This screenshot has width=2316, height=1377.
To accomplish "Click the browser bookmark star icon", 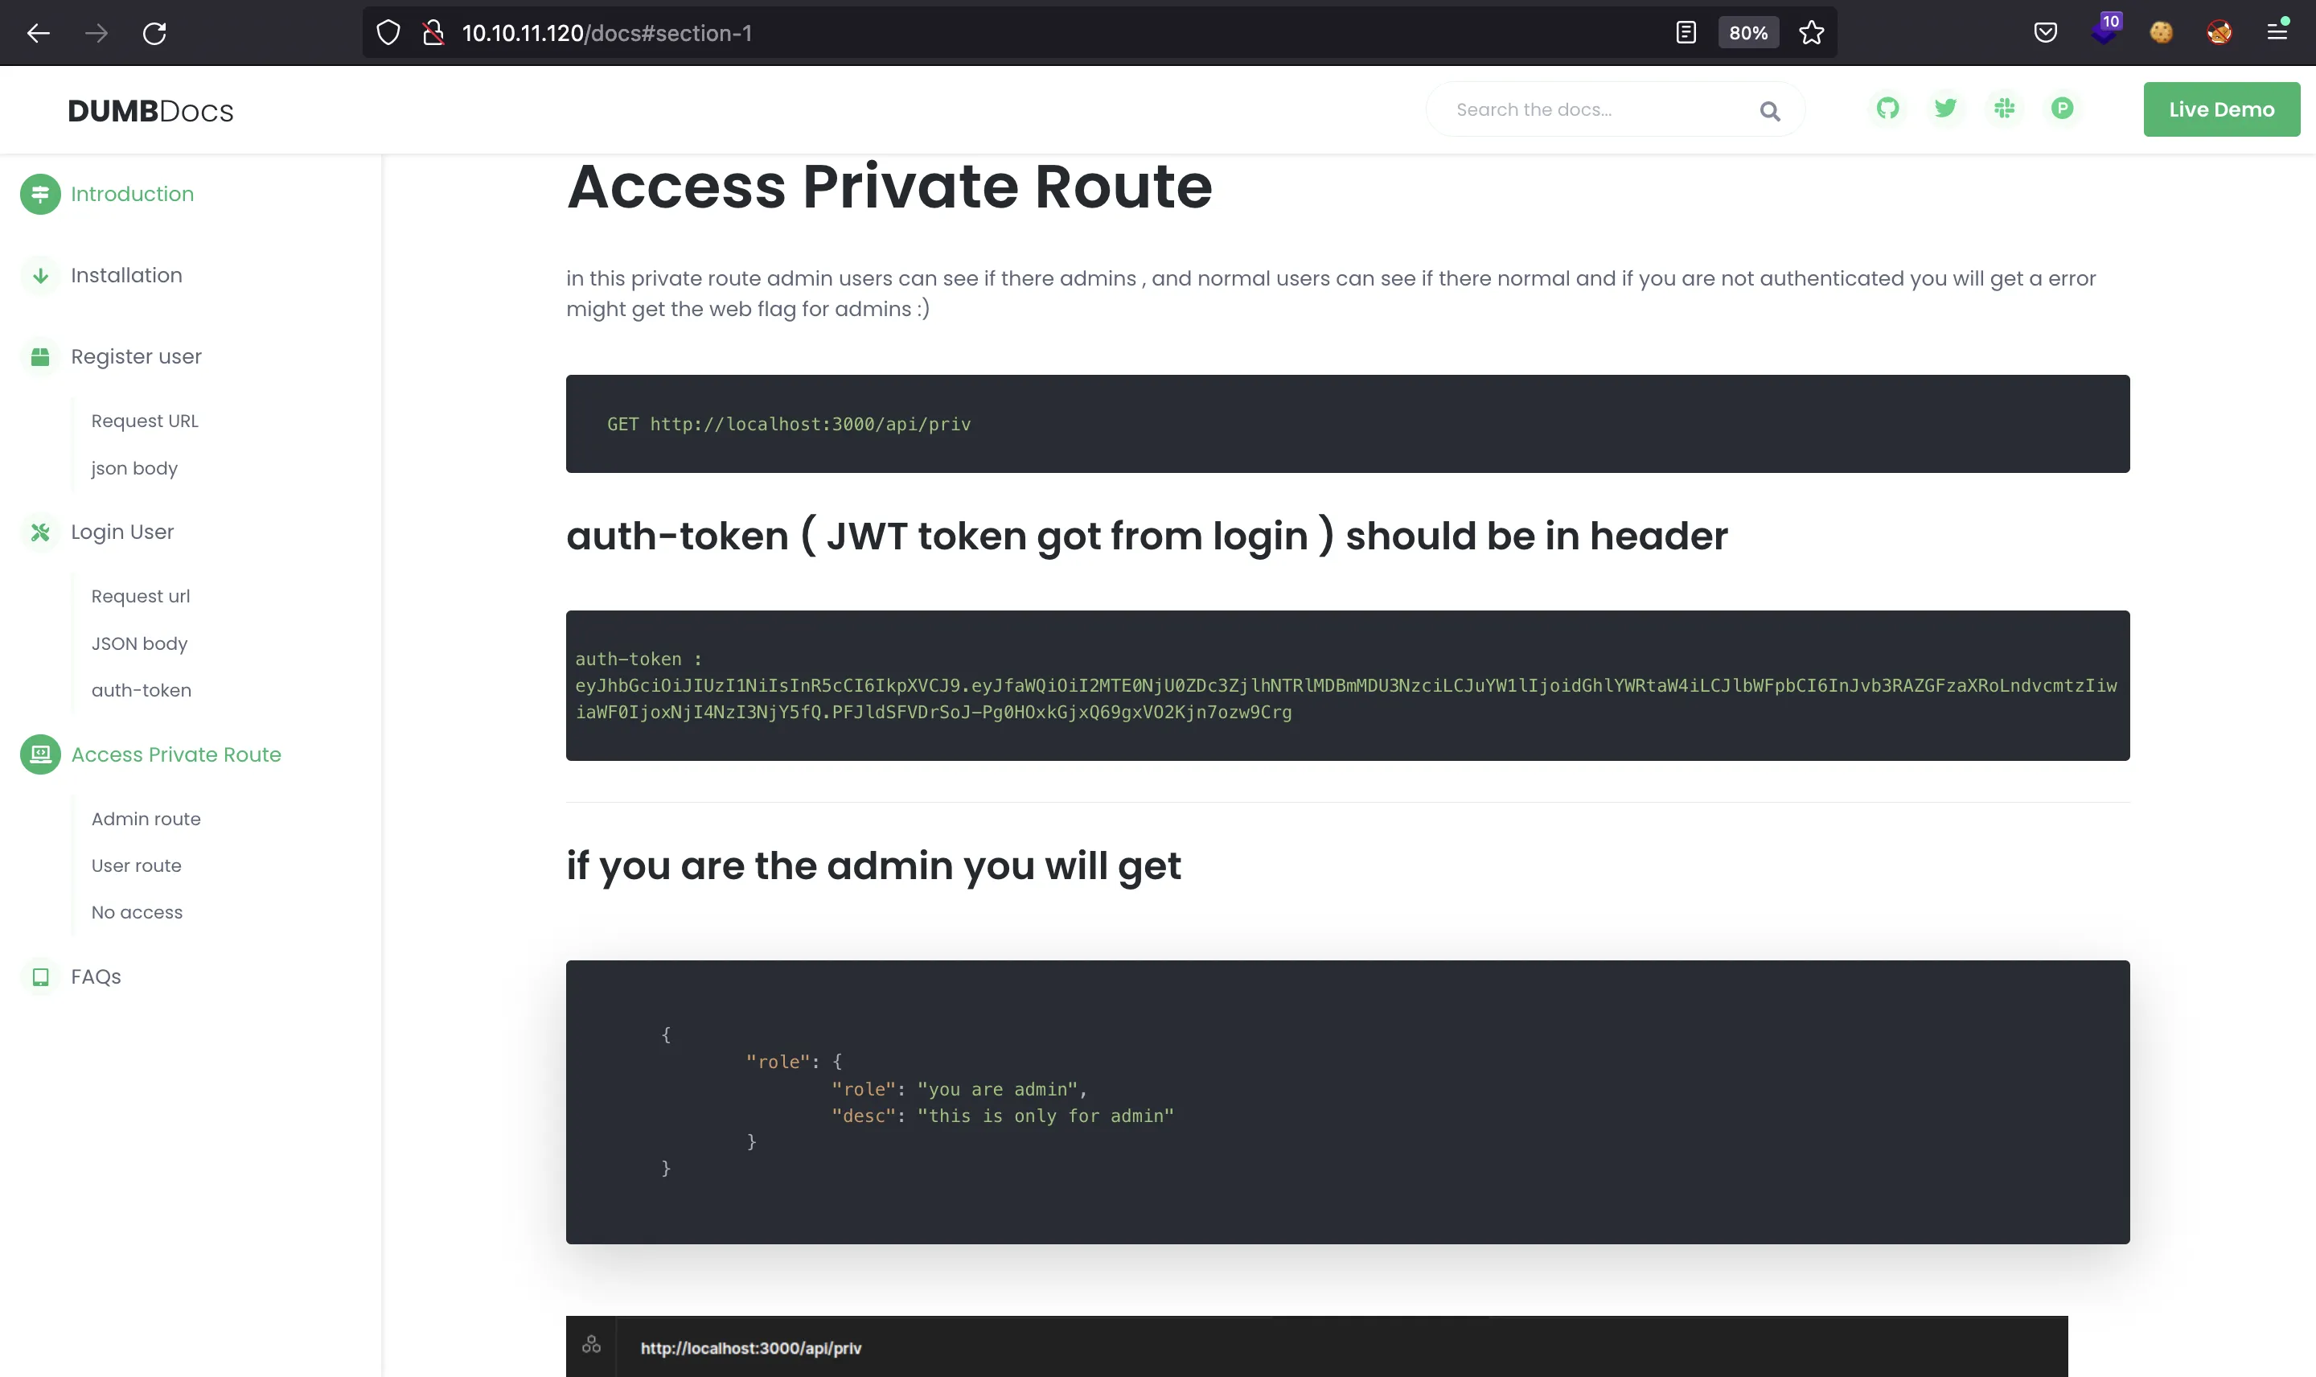I will pos(1813,33).
